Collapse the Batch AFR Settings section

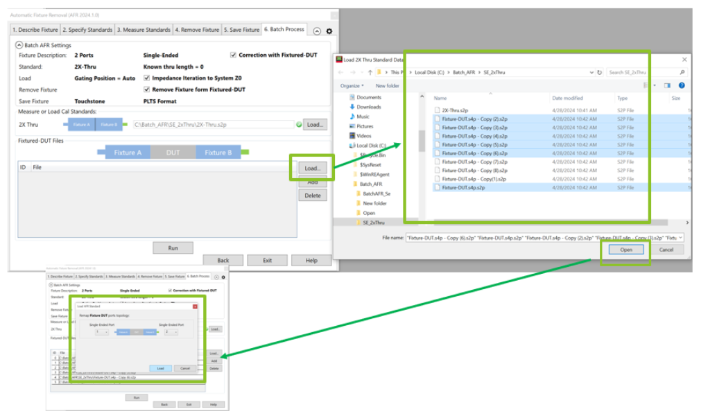[x=19, y=45]
